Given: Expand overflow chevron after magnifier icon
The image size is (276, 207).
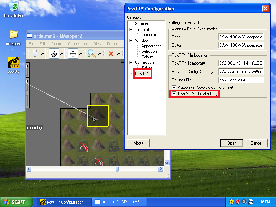Looking at the screenshot, I should 100,53.
